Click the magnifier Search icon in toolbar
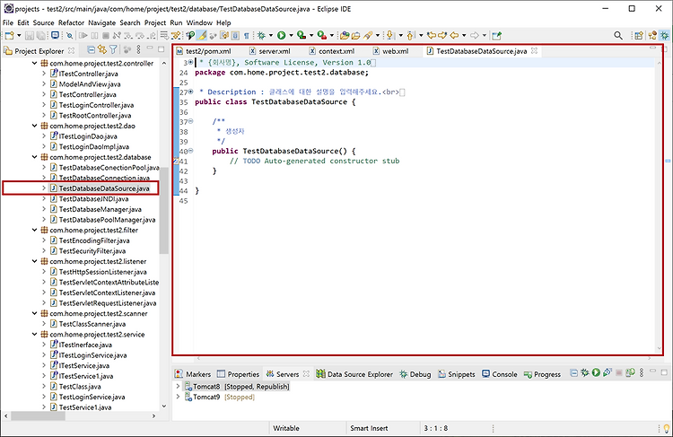 point(618,36)
